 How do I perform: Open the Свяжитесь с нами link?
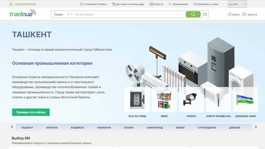(x=206, y=4)
